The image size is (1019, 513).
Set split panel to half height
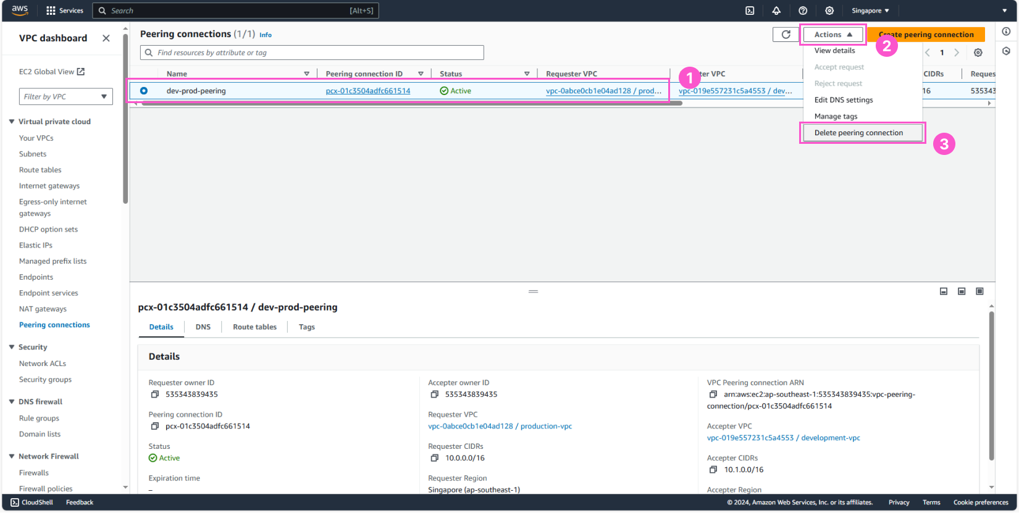962,291
